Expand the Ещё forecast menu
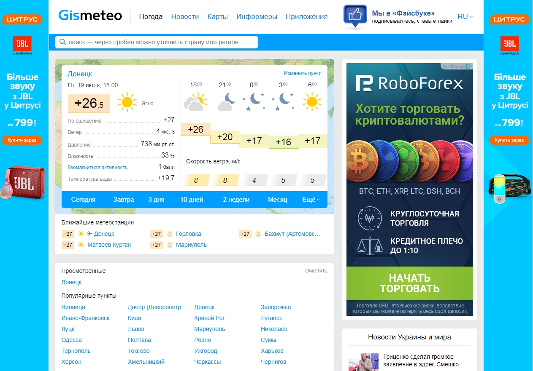The height and width of the screenshot is (371, 533). pyautogui.click(x=311, y=200)
